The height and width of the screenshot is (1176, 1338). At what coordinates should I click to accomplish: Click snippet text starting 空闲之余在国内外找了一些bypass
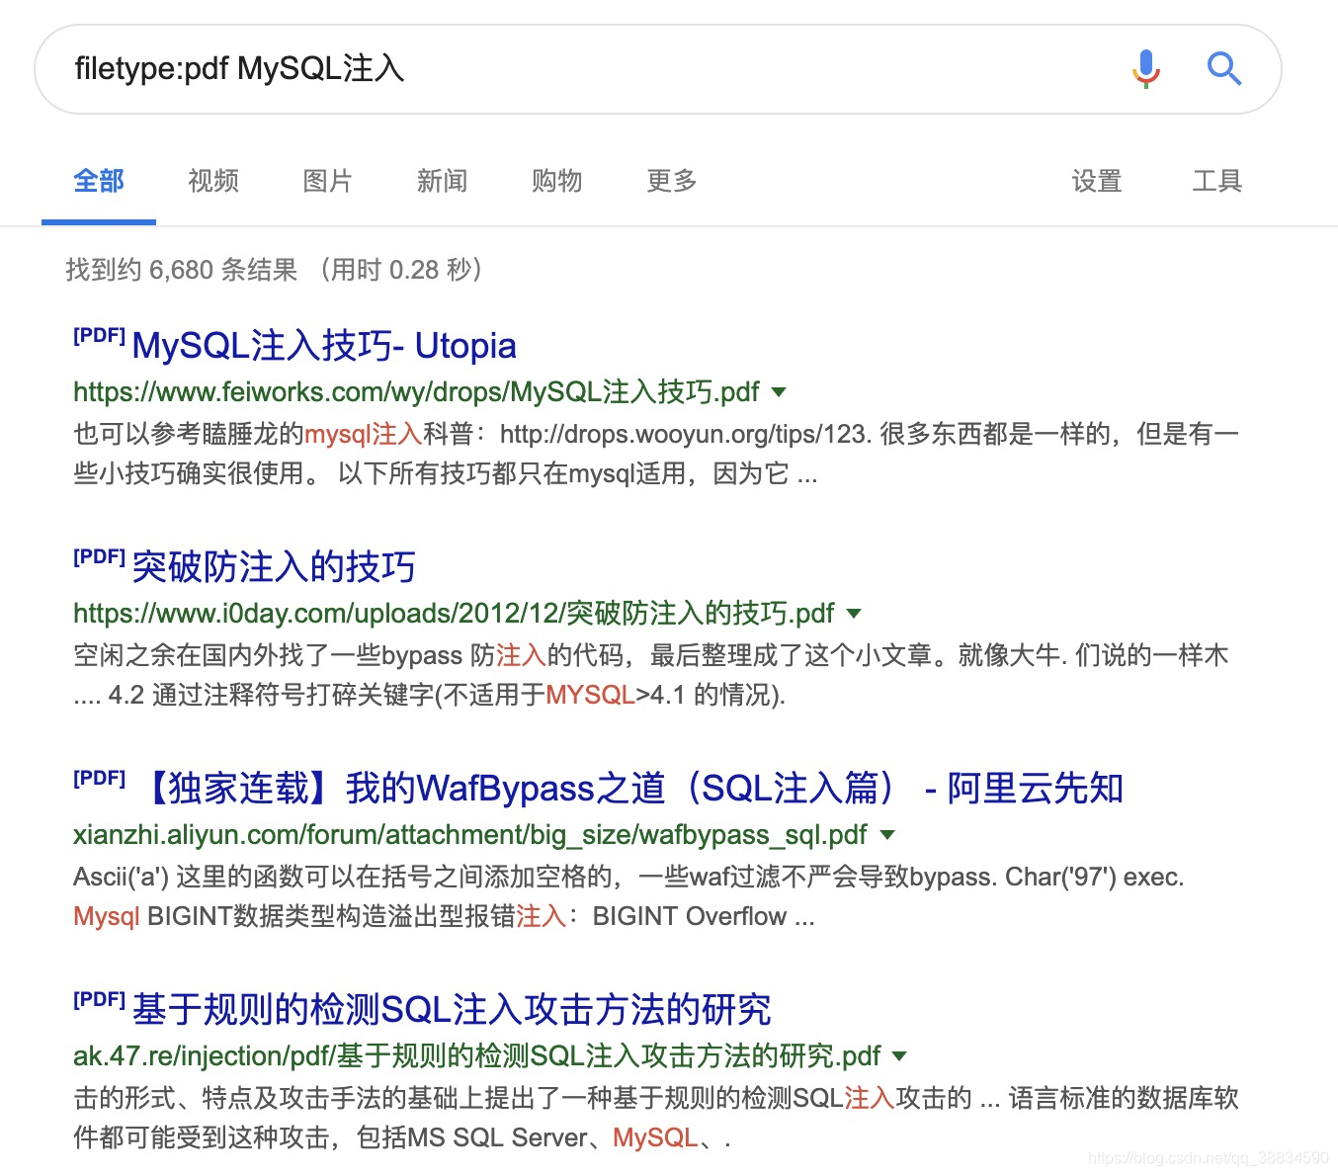[x=651, y=675]
